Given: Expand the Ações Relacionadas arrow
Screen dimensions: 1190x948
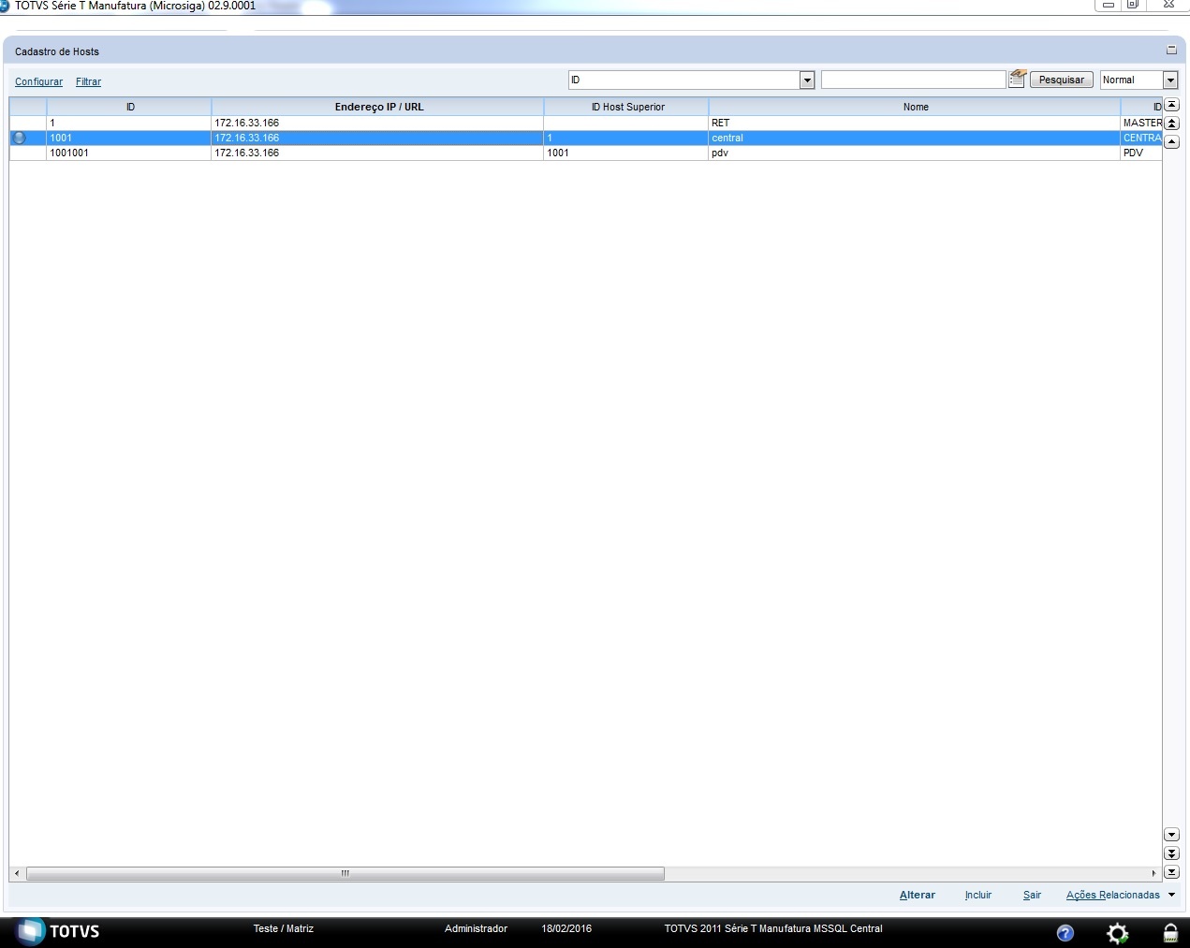Looking at the screenshot, I should point(1171,895).
